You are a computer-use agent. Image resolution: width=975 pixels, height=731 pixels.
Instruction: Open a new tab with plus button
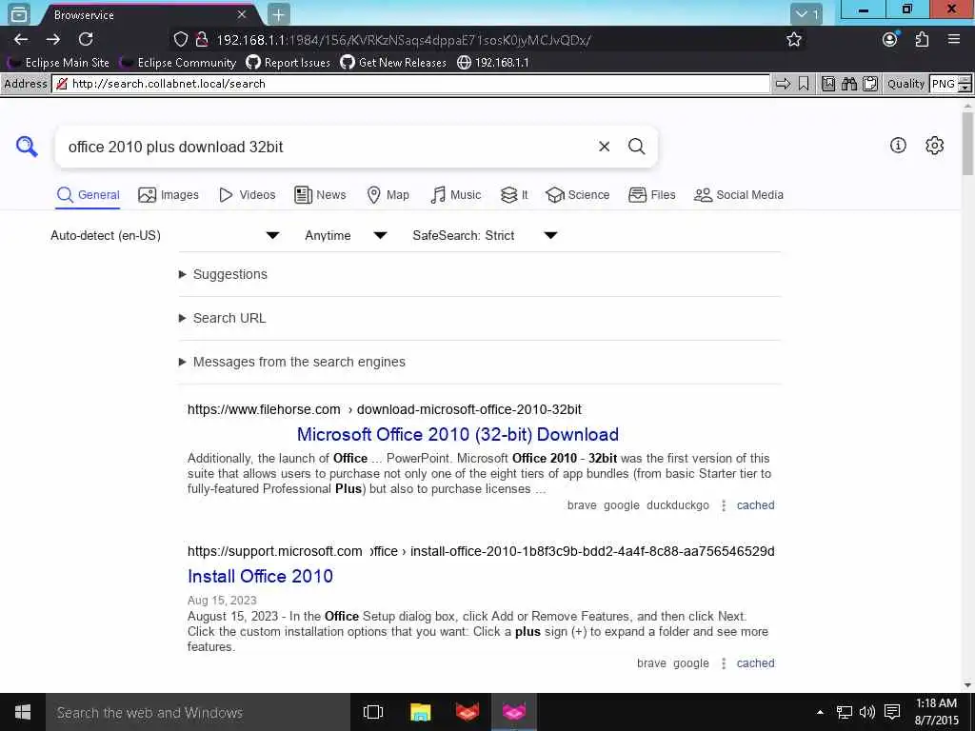coord(279,14)
